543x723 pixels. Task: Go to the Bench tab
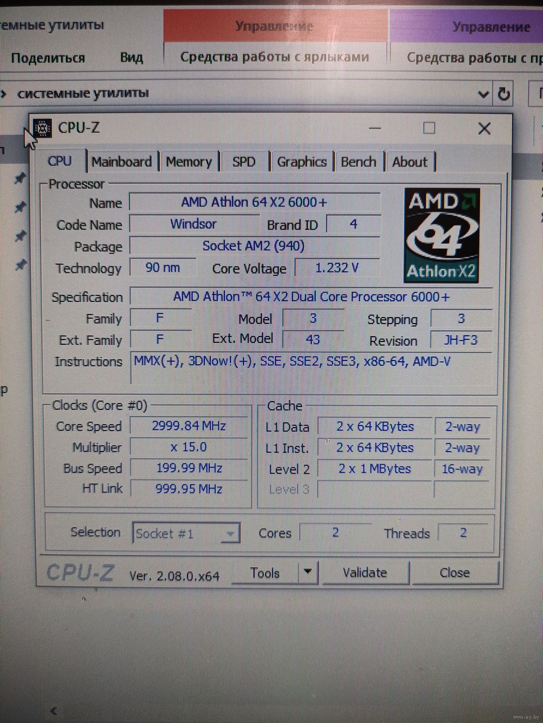point(358,162)
